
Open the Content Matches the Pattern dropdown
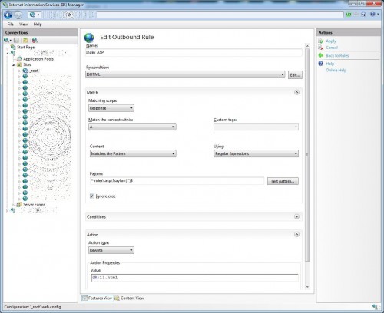click(x=133, y=153)
